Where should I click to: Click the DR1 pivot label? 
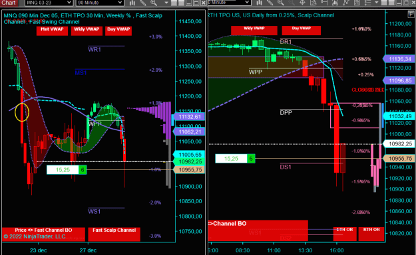[x=286, y=42]
